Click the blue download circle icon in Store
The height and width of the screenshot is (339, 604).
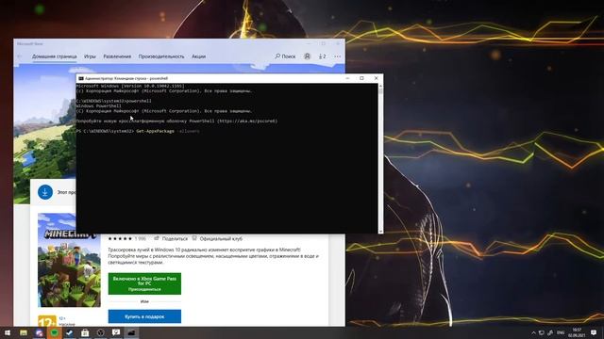[x=45, y=192]
